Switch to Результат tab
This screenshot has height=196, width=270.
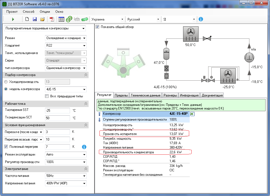pos(104,95)
